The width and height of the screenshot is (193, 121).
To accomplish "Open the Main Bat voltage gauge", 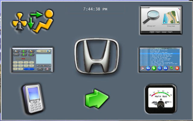I will coord(161,99).
